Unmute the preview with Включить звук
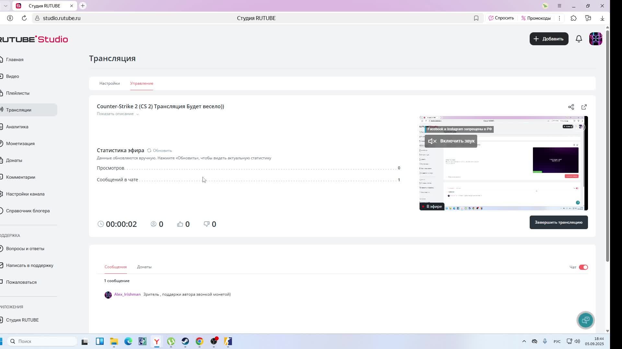The height and width of the screenshot is (349, 622). click(451, 141)
